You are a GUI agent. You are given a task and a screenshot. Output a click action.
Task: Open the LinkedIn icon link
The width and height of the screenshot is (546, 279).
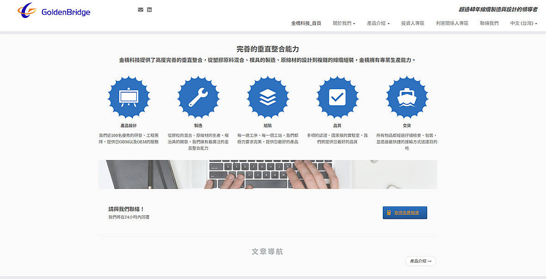[x=149, y=10]
